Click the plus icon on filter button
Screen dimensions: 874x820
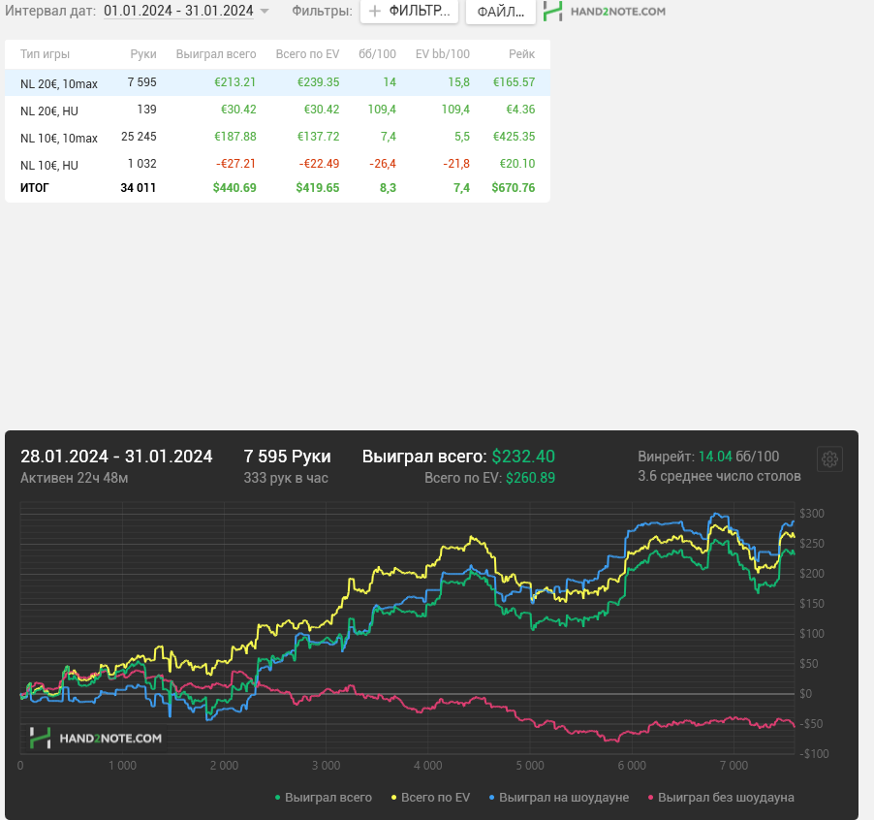(375, 12)
